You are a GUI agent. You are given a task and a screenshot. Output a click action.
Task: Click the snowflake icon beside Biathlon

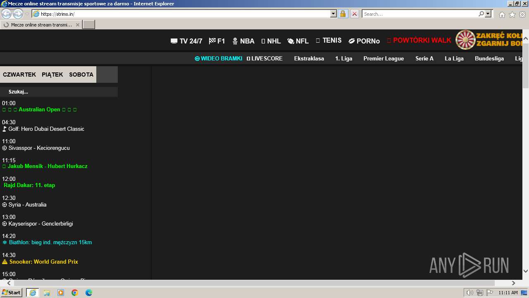coord(5,242)
